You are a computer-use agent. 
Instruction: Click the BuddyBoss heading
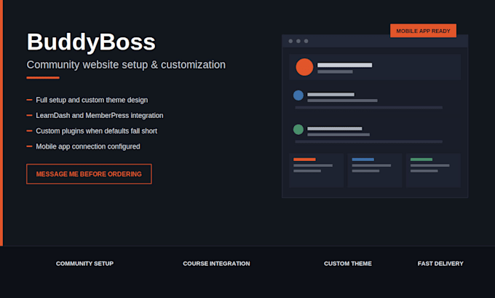pos(91,42)
